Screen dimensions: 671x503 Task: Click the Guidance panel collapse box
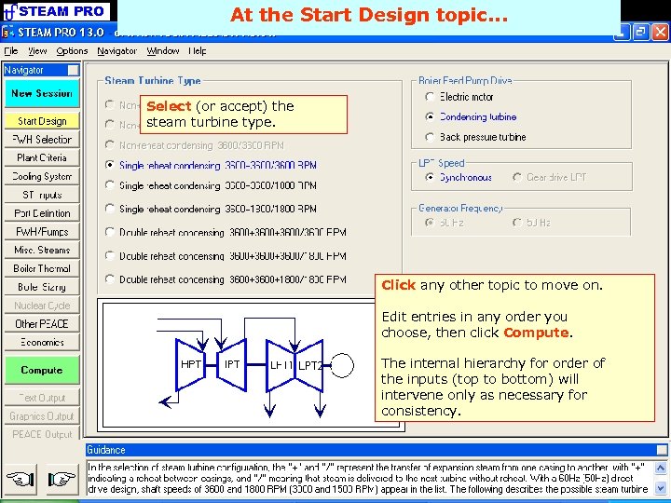pyautogui.click(x=662, y=450)
